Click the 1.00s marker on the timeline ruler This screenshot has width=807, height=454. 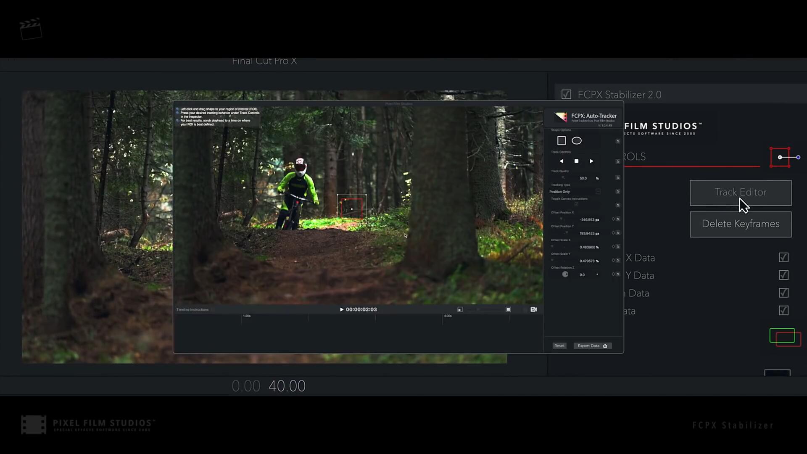click(x=247, y=316)
